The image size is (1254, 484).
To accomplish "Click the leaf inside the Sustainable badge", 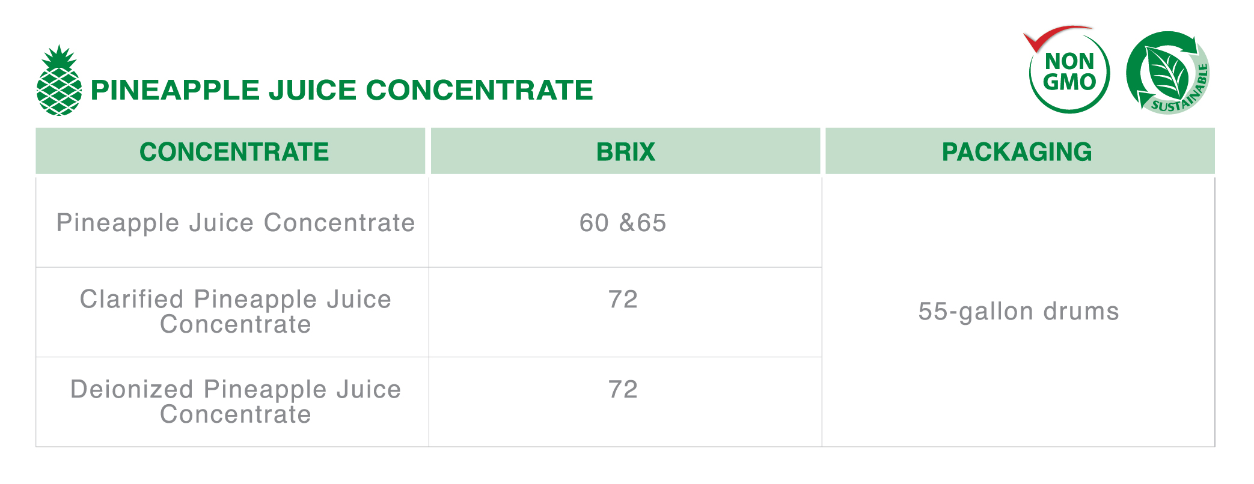I will pos(1166,71).
